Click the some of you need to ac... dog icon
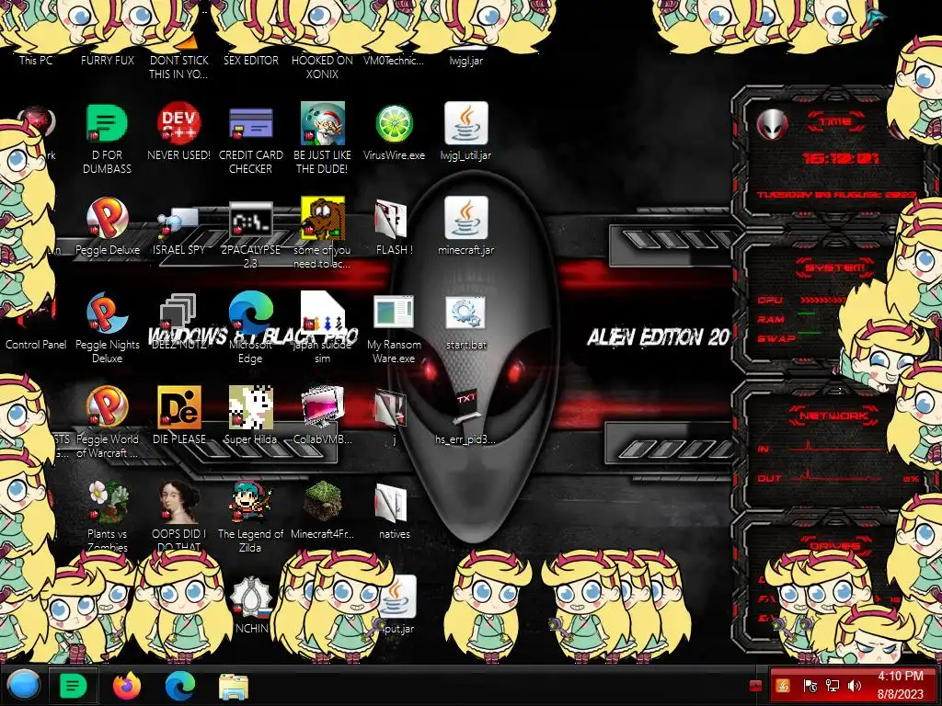 tap(323, 218)
